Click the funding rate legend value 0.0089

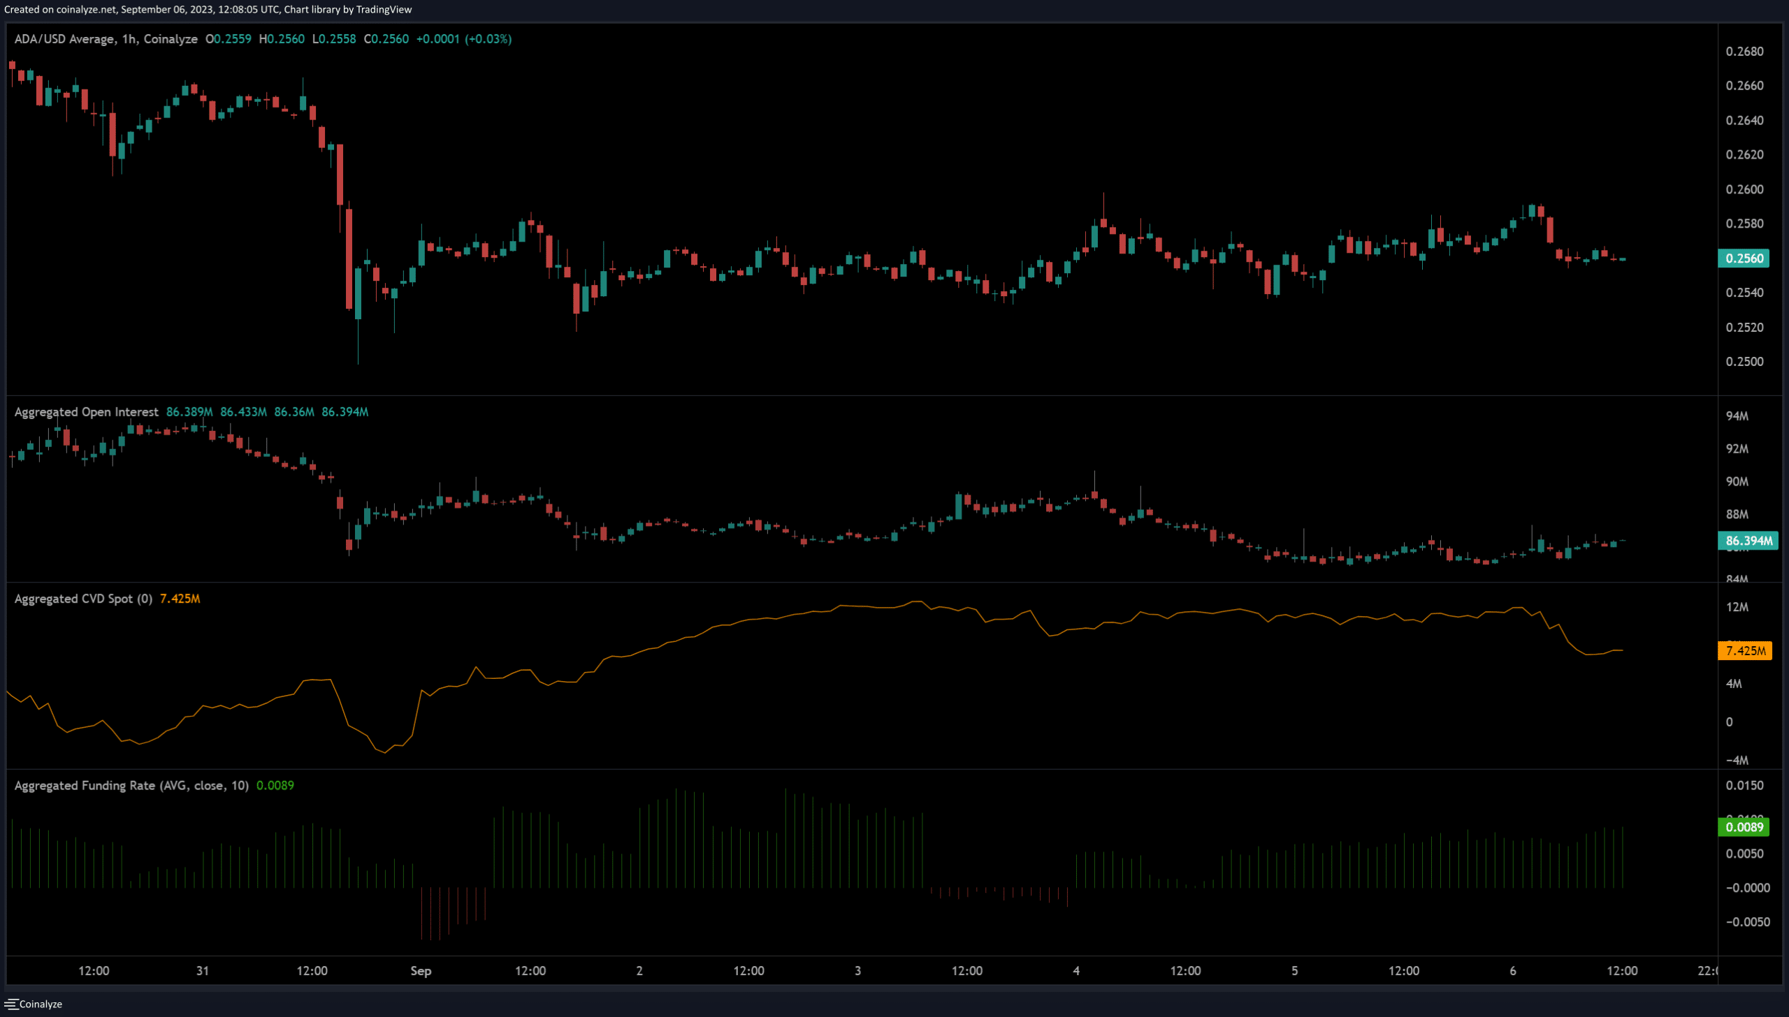[x=275, y=785]
